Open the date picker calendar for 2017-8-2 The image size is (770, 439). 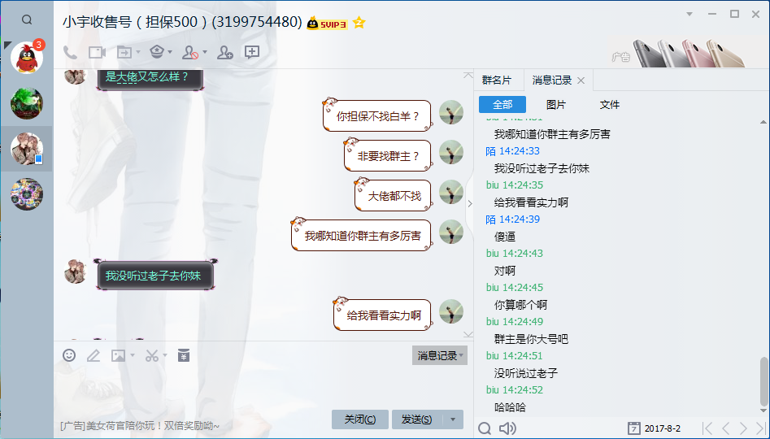pyautogui.click(x=634, y=428)
